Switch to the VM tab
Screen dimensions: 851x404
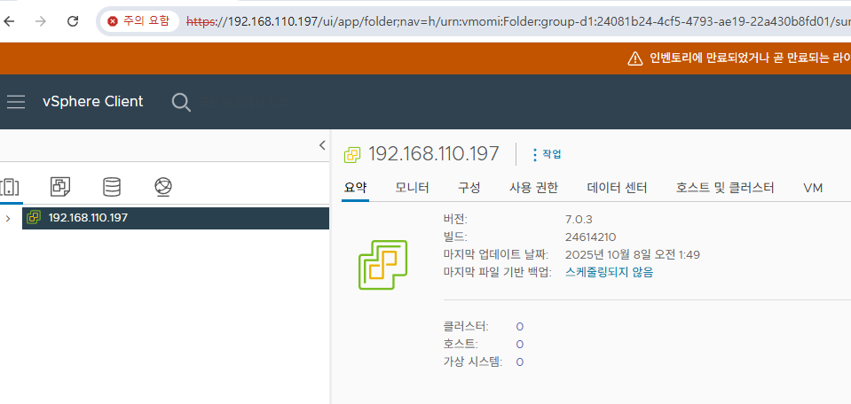[813, 188]
